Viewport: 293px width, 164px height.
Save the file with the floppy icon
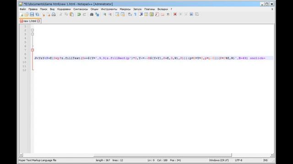tap(32, 14)
